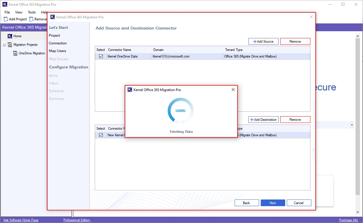Click the Kernel logo in wizard title bar
This screenshot has width=363, height=223.
53,17
